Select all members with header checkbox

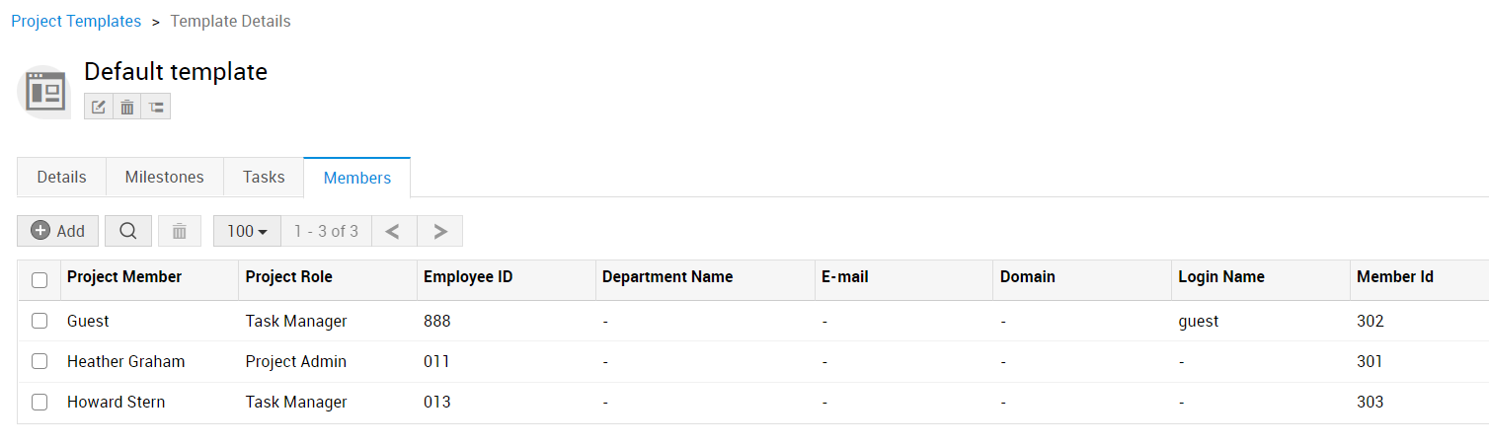tap(39, 280)
